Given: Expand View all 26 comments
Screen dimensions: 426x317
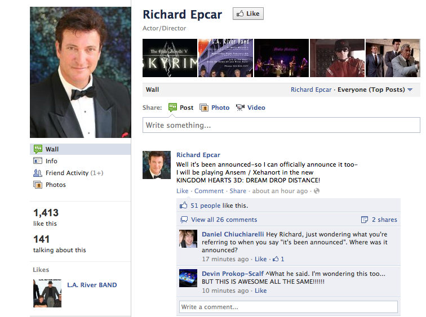Looking at the screenshot, I should pos(224,220).
